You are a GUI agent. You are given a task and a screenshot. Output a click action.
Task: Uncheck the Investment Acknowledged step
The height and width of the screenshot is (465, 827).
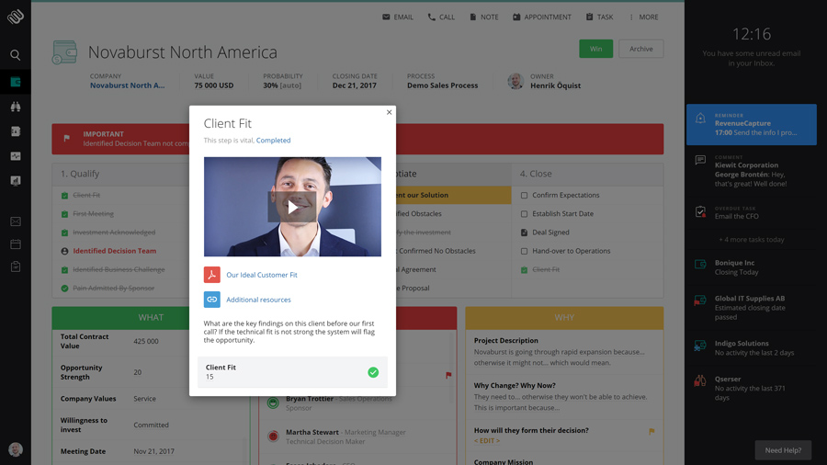tap(64, 232)
